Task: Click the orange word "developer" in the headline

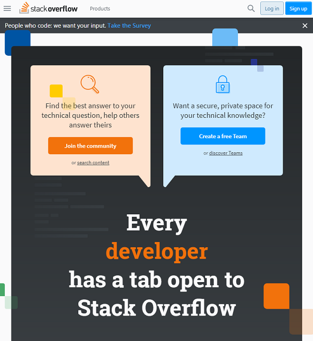Action: (156, 251)
